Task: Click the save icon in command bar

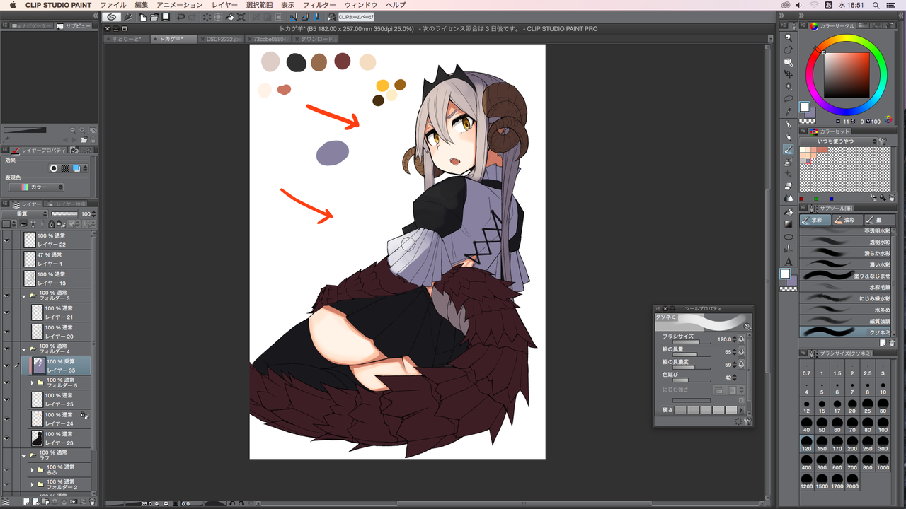Action: tap(166, 17)
